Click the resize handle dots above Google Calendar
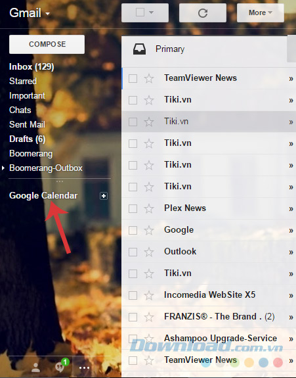This screenshot has height=378, width=296. coord(60,181)
